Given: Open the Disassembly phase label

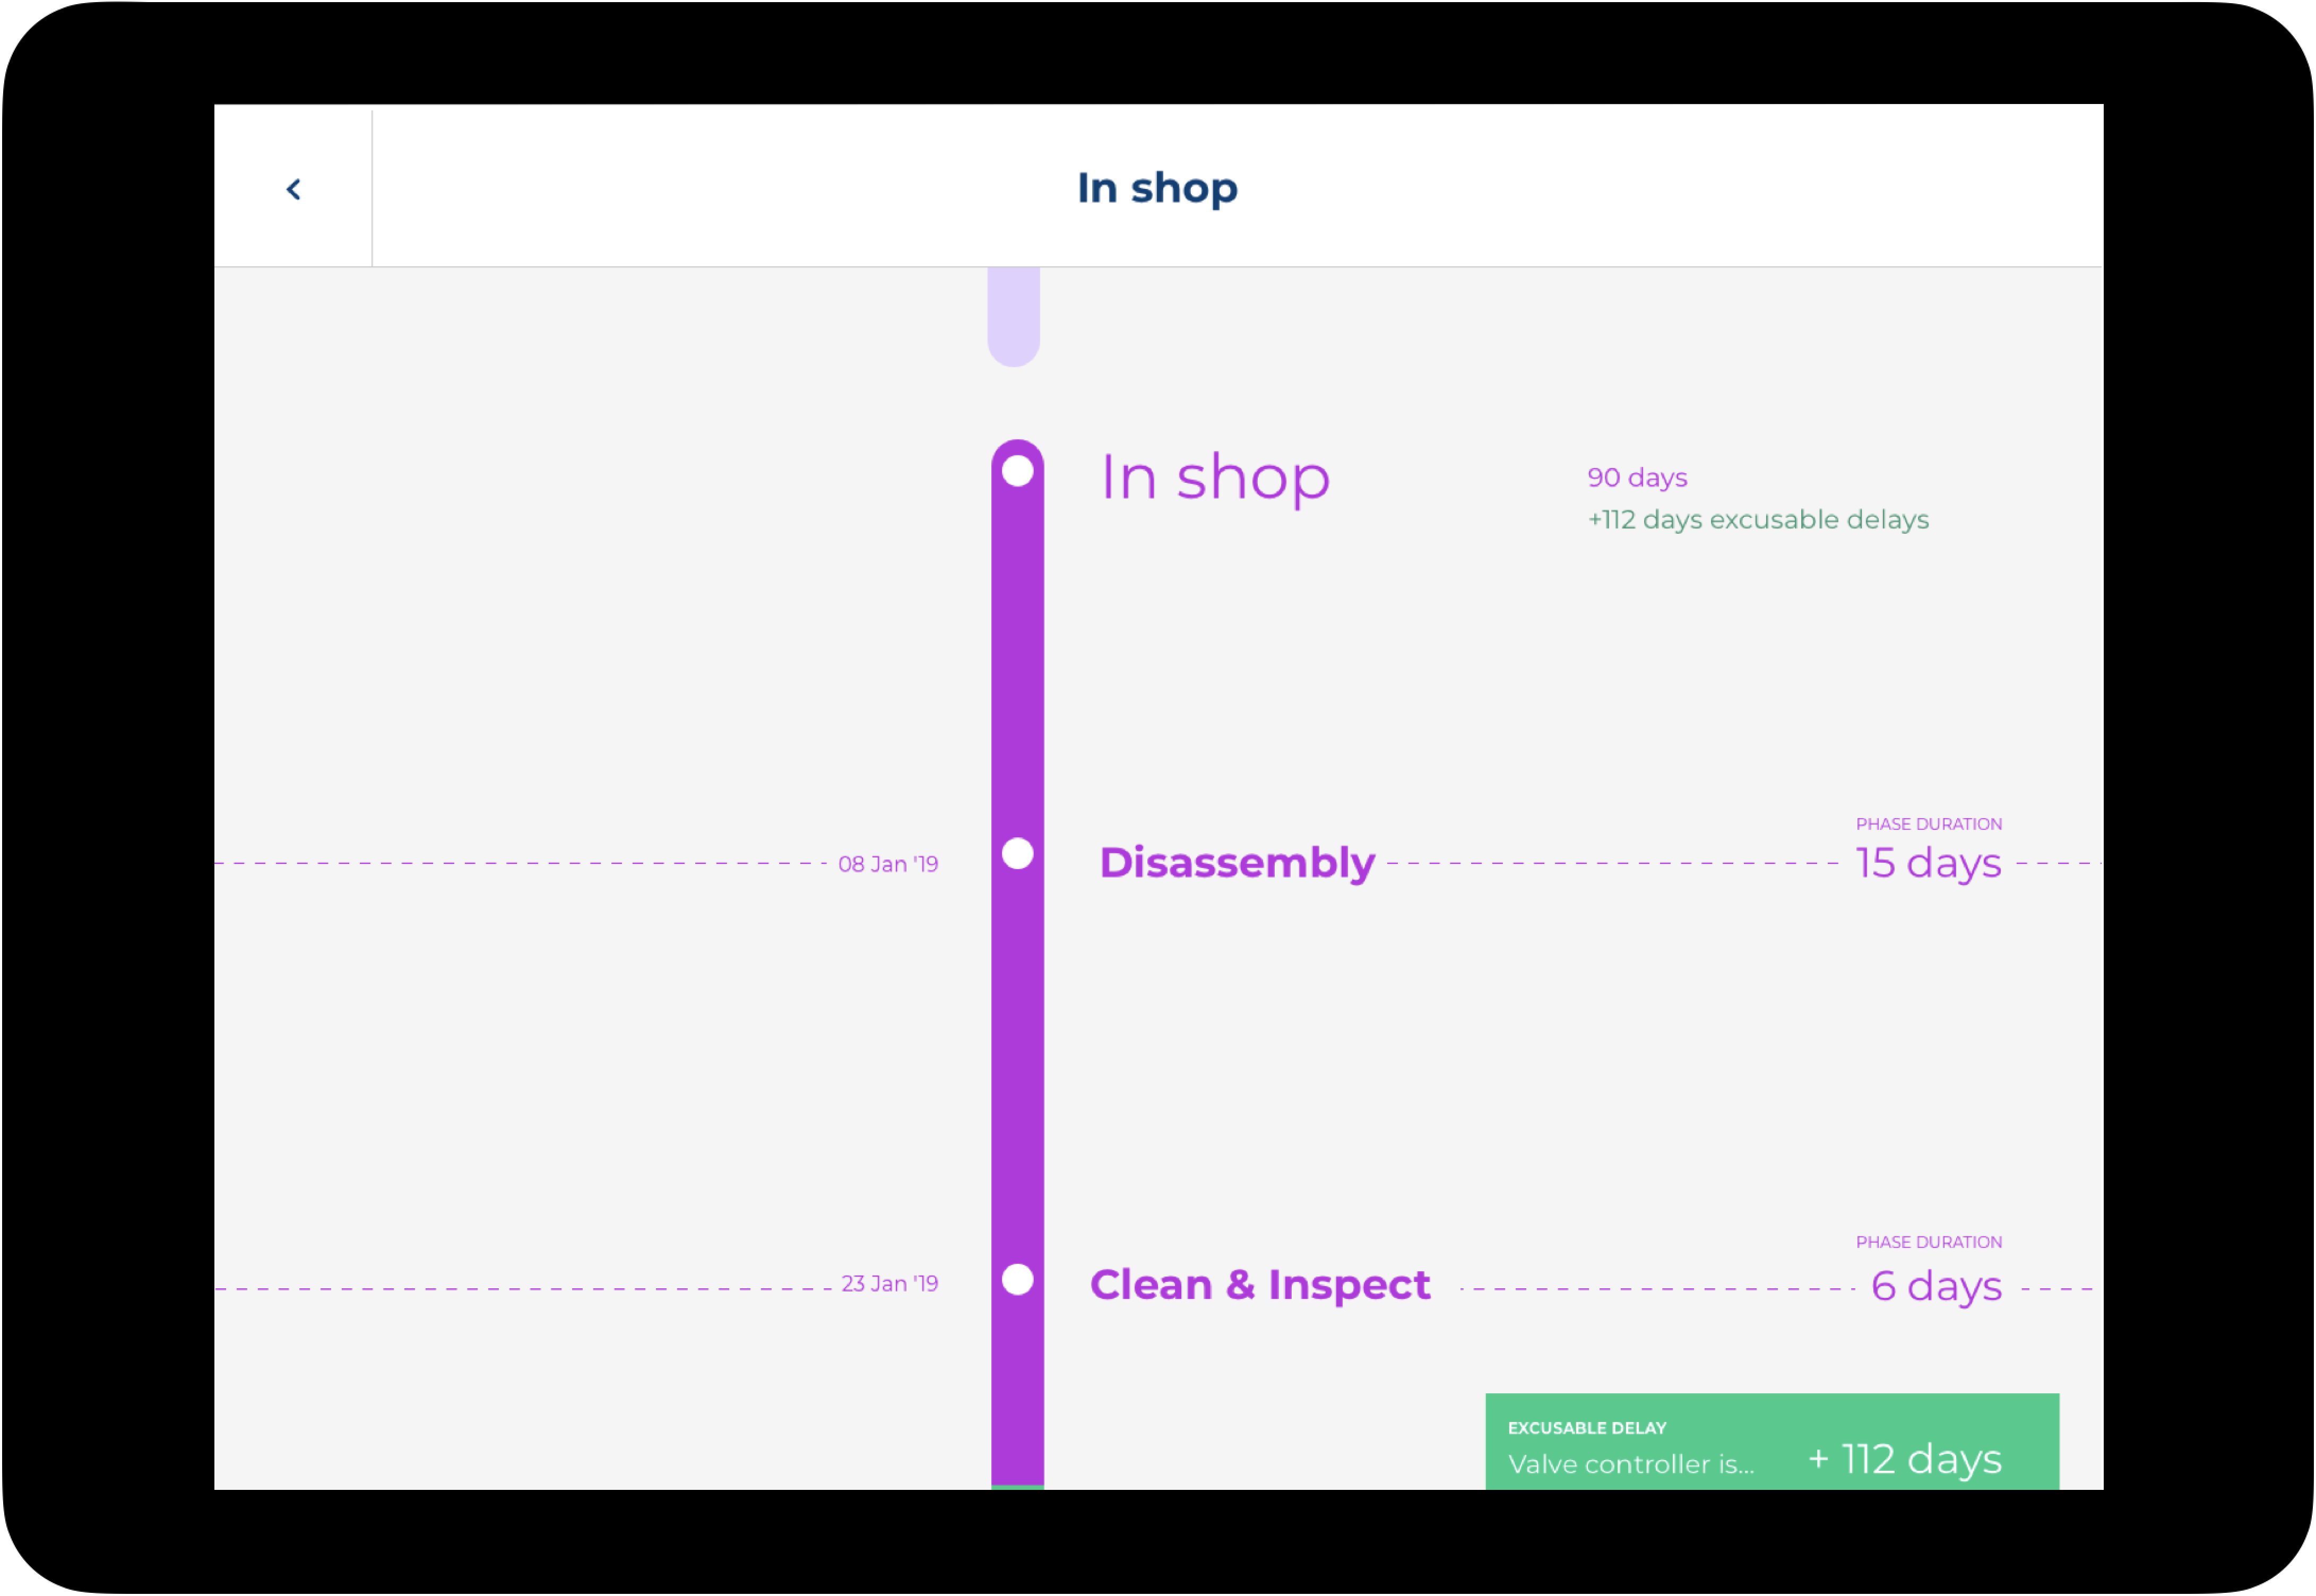Looking at the screenshot, I should pyautogui.click(x=1237, y=863).
